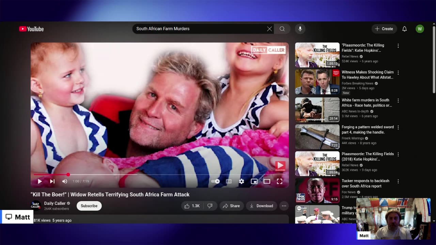
Task: Open the YouTube home logo
Action: coord(31,29)
